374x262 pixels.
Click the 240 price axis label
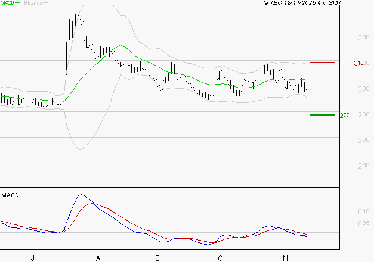364,166
